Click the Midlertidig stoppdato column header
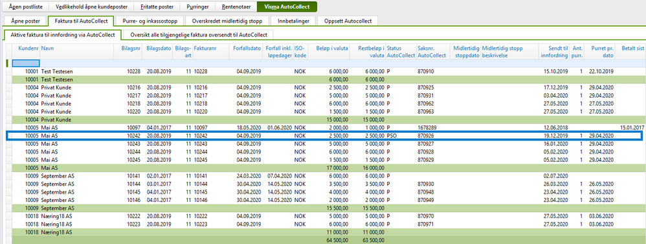Image resolution: width=646 pixels, height=244 pixels. coord(465,52)
